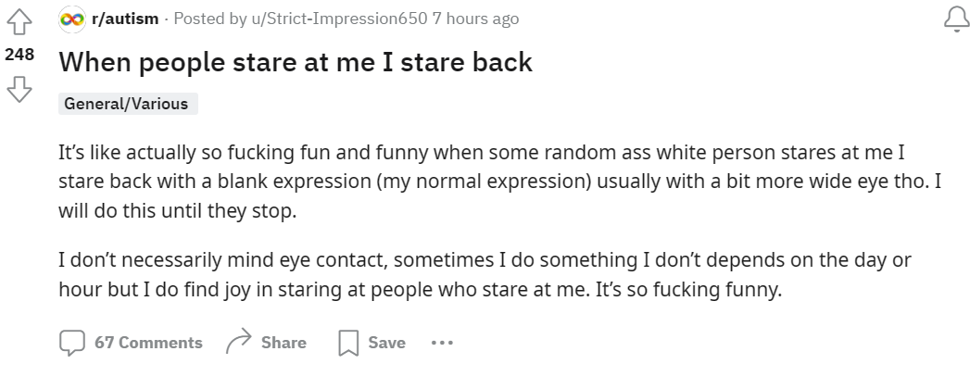Click the "7 hours ago" timestamp
970x389 pixels.
[475, 19]
